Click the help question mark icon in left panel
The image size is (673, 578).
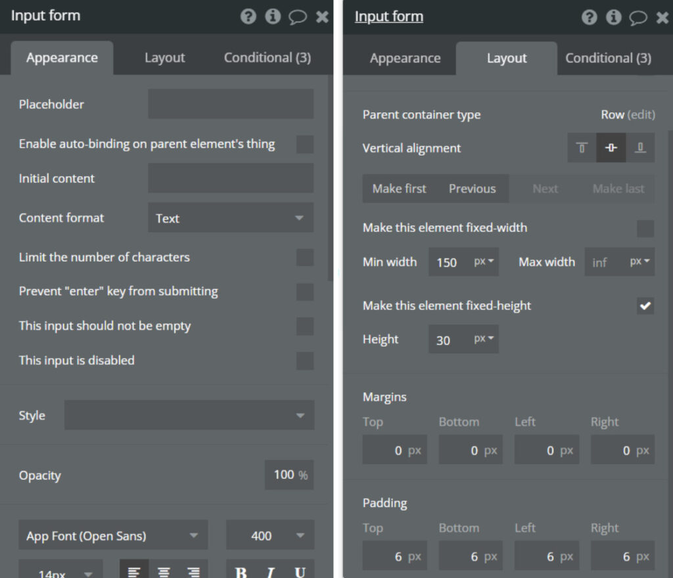point(248,16)
